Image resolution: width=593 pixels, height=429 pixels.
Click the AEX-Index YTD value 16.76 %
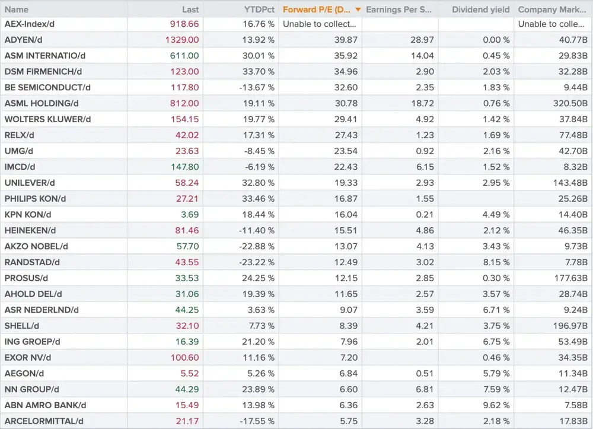259,24
